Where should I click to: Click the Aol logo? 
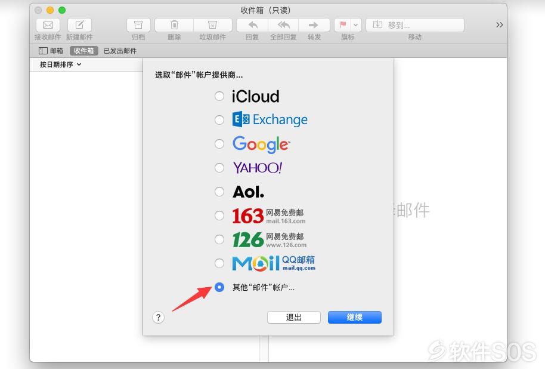[248, 192]
